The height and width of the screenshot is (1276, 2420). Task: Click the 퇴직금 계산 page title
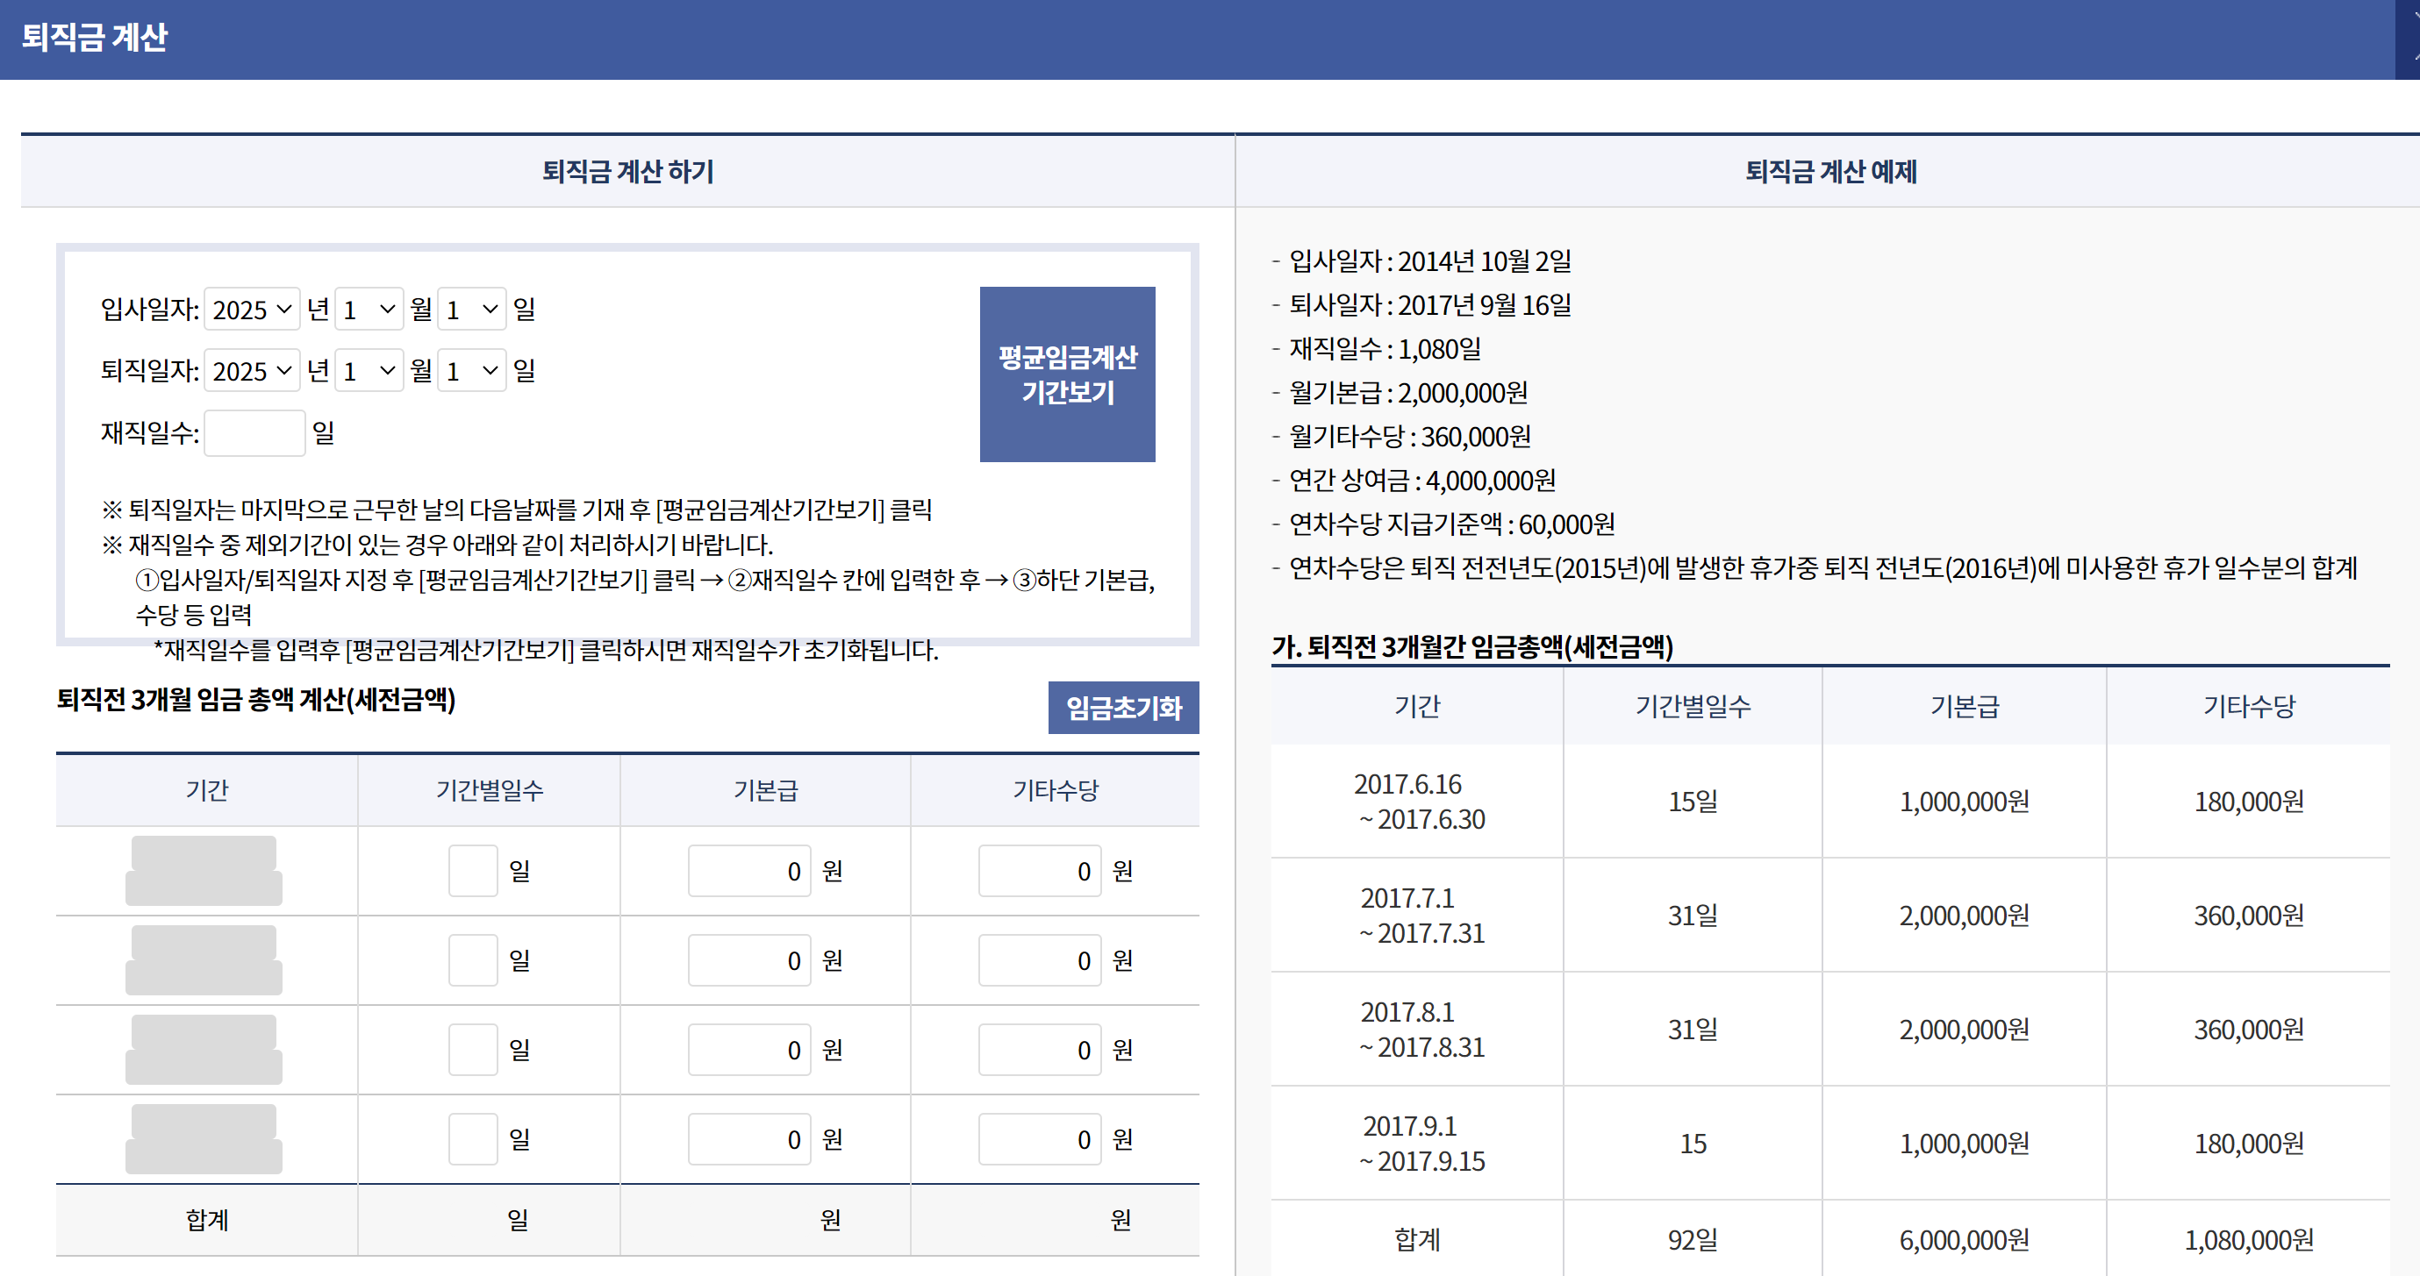pyautogui.click(x=94, y=37)
